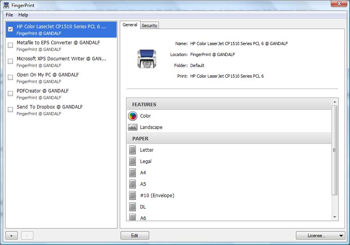350x245 pixels.
Task: Uncheck the HP Color LaserJet printer checkbox
Action: [11, 29]
